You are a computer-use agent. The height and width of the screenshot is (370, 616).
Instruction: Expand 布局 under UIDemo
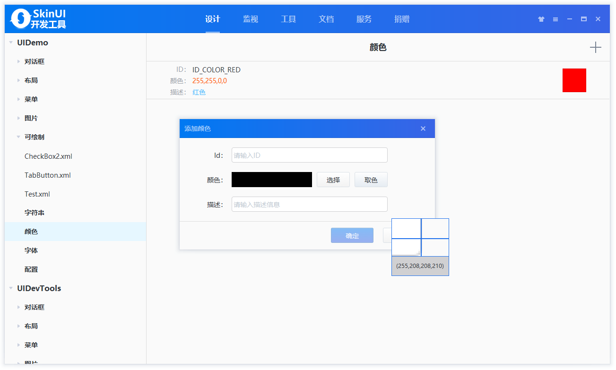click(18, 80)
